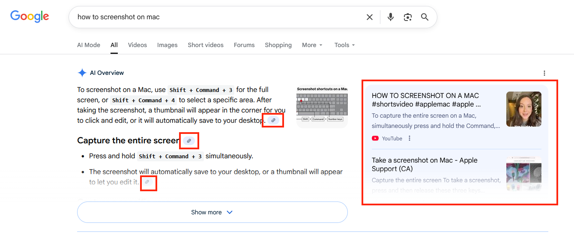Click into the search text field
The width and height of the screenshot is (574, 240).
(x=214, y=17)
